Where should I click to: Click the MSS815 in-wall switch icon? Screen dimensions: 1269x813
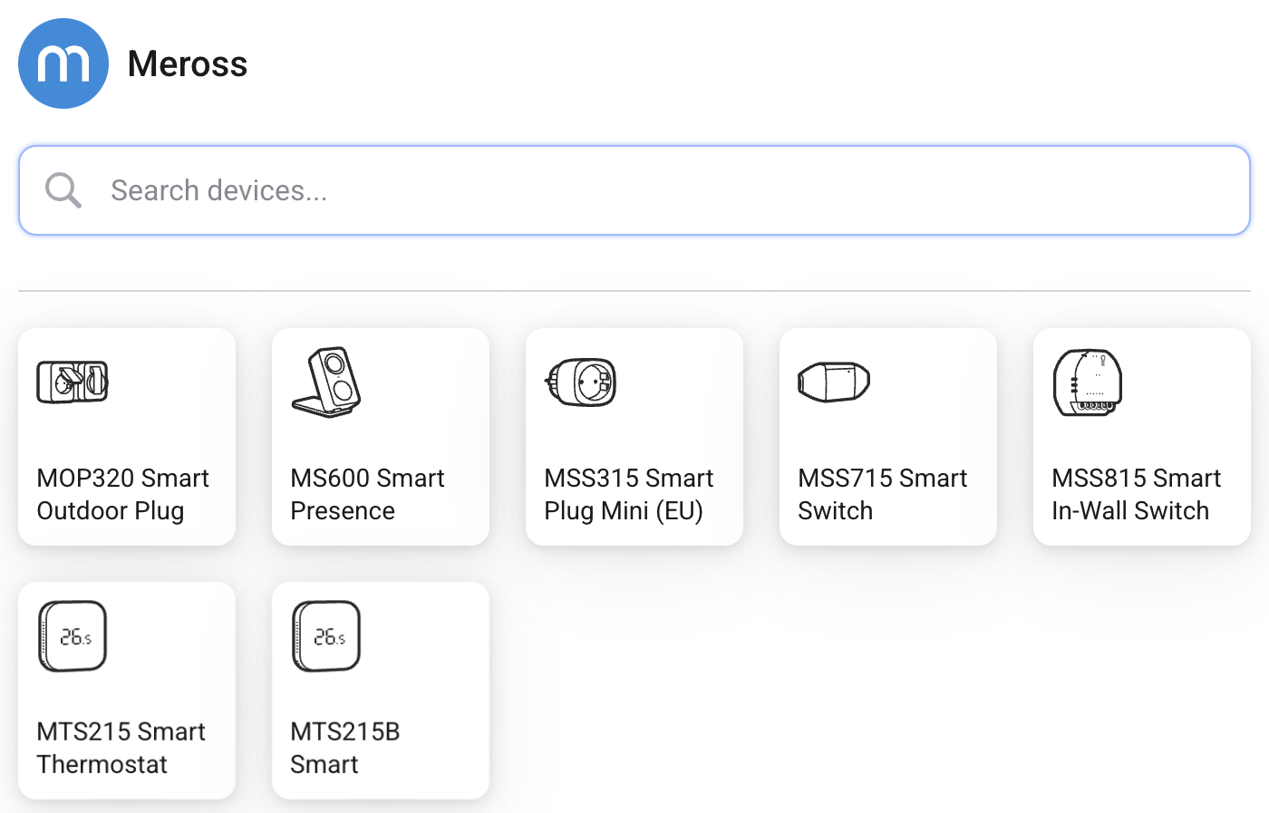click(1088, 382)
